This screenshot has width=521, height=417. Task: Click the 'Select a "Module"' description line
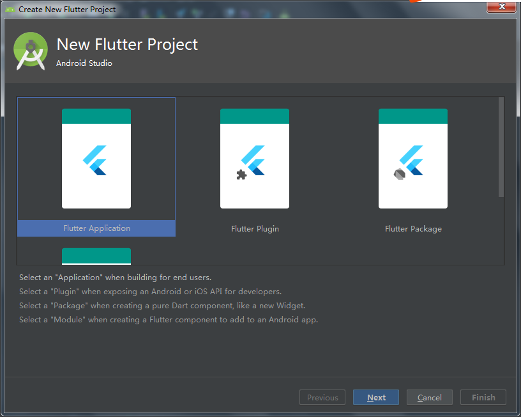(169, 320)
